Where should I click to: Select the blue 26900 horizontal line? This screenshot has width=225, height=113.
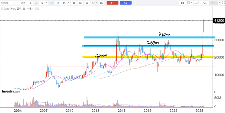148,46
